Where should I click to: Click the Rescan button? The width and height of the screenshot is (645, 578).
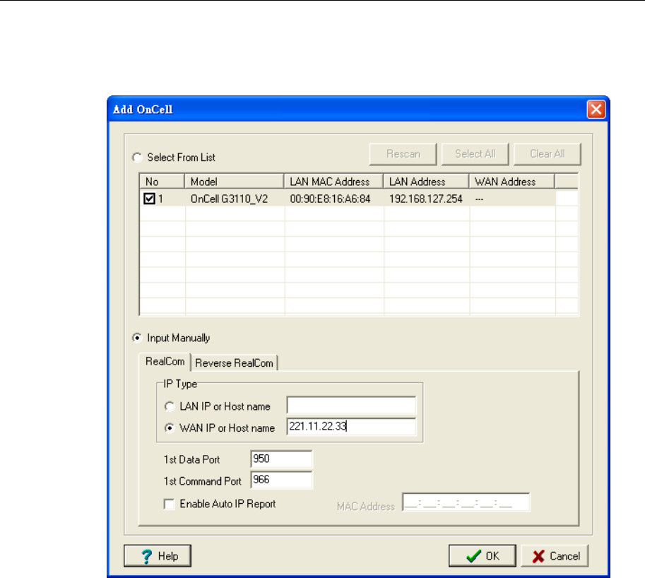pos(403,154)
